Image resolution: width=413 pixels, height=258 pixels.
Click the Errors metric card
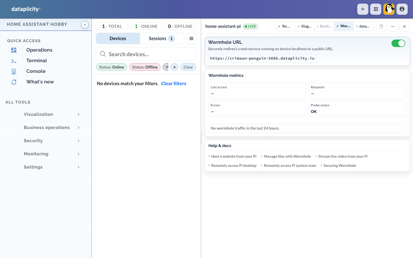(x=257, y=109)
